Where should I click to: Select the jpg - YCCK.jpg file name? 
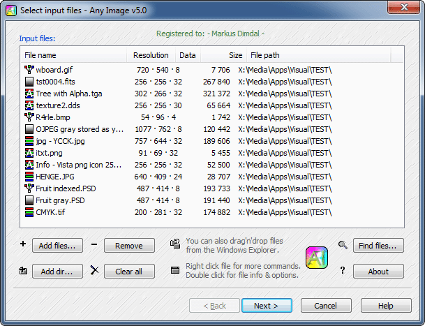point(60,141)
